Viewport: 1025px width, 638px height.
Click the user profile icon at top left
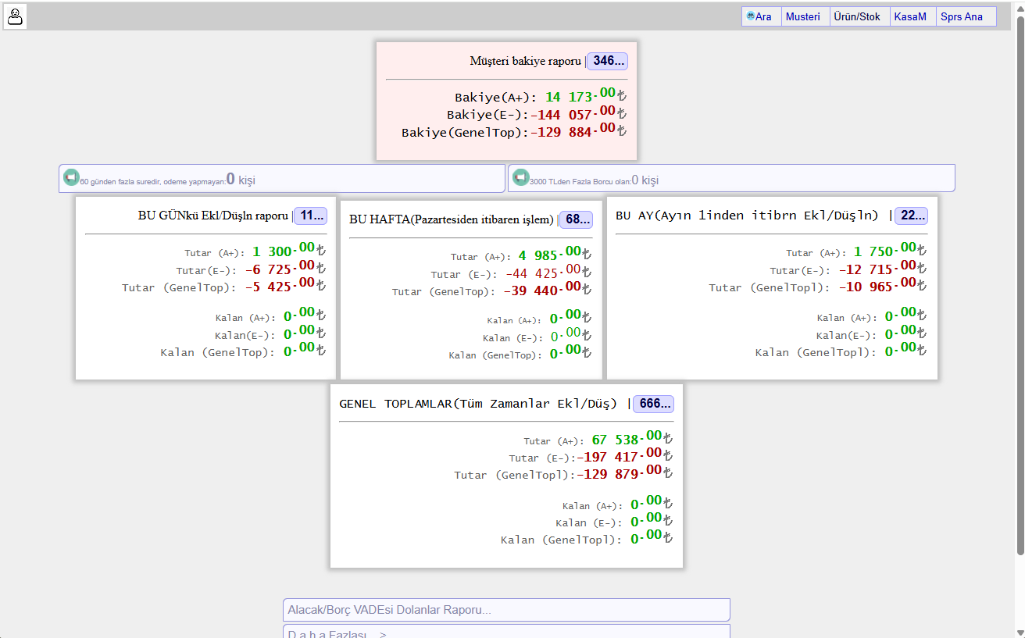pyautogui.click(x=16, y=16)
